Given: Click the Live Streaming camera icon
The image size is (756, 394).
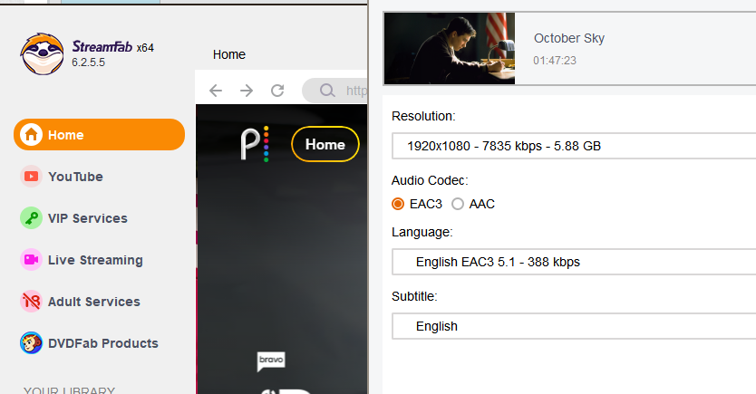Looking at the screenshot, I should (32, 260).
